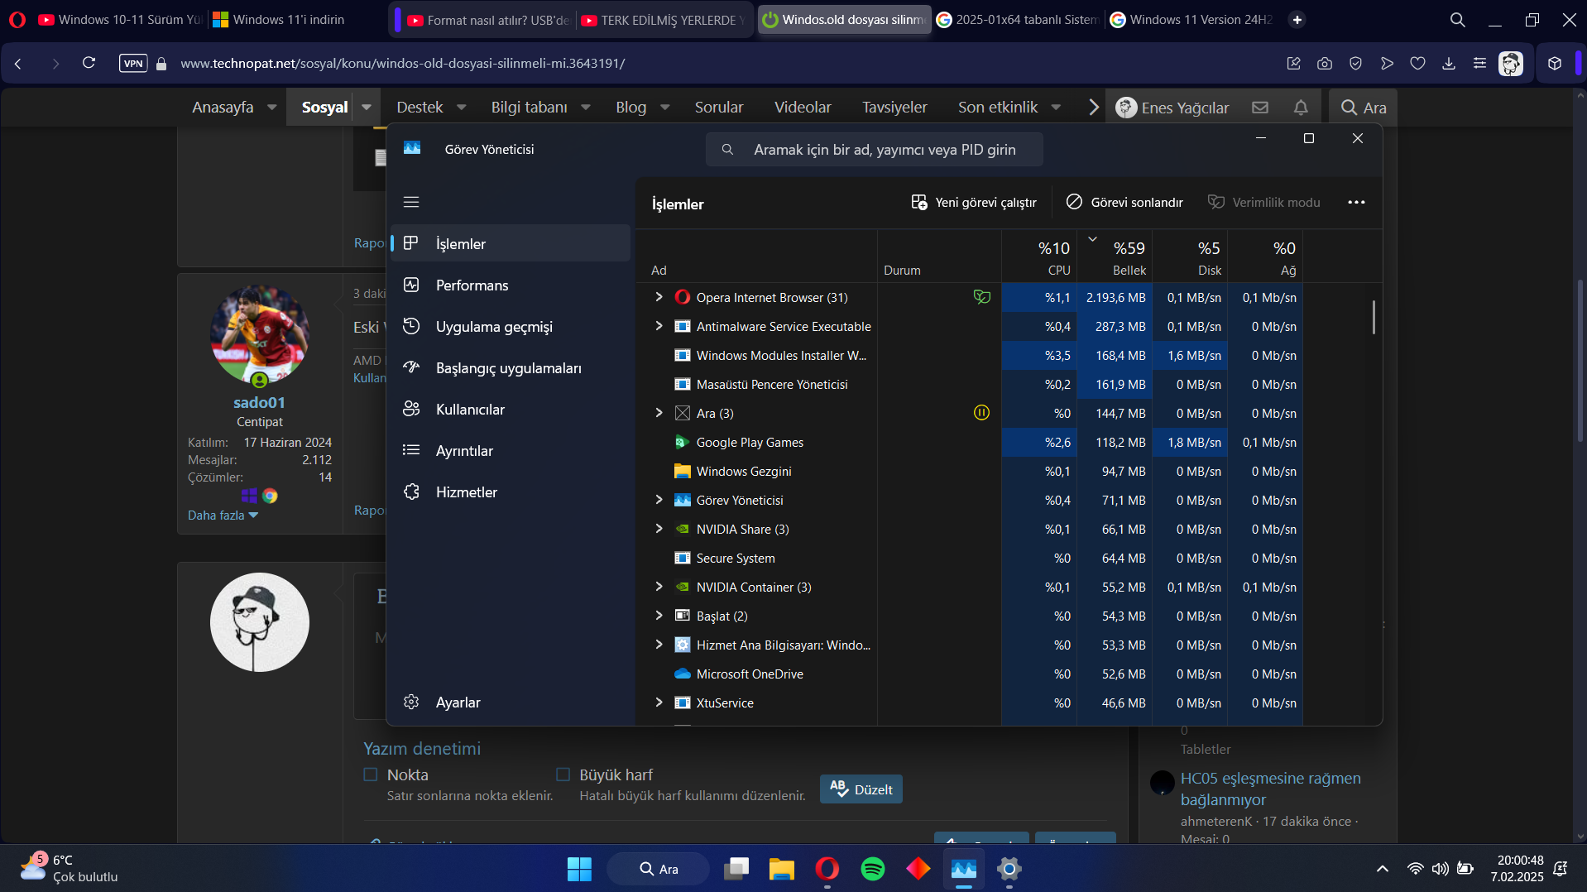This screenshot has width=1587, height=892.
Task: Open the forum notifications bell icon
Action: pyautogui.click(x=1301, y=108)
